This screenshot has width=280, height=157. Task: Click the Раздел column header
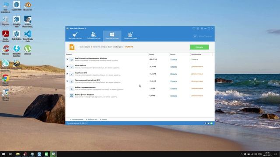coord(172,54)
